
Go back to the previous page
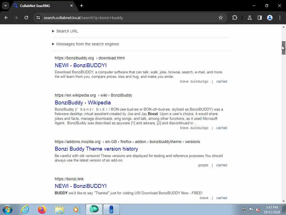(6, 18)
